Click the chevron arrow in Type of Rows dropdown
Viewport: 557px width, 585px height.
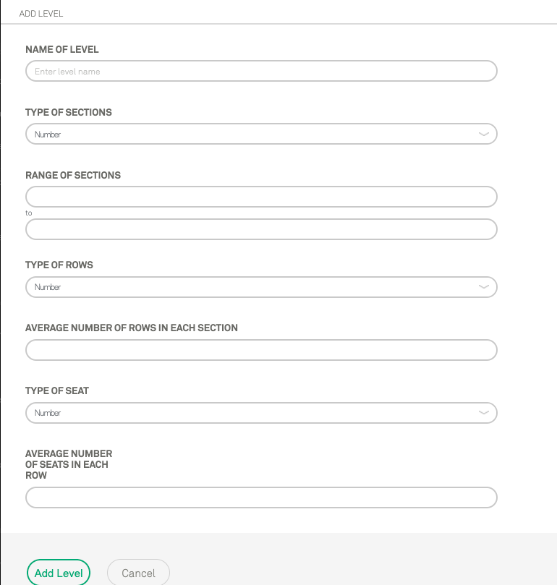click(x=484, y=287)
